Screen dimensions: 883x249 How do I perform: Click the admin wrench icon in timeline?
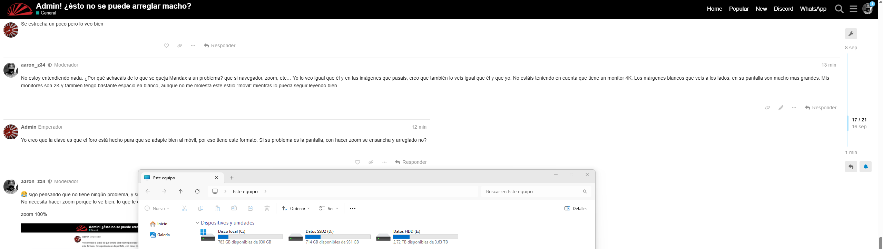click(851, 34)
